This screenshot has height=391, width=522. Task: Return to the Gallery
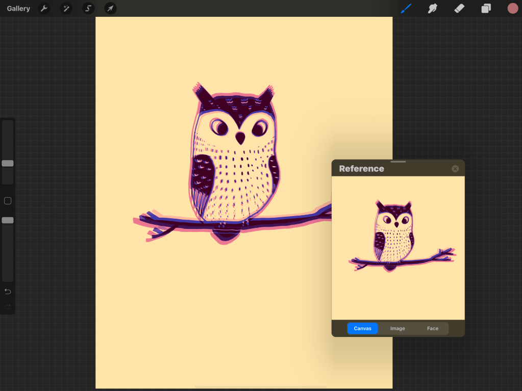pos(18,9)
